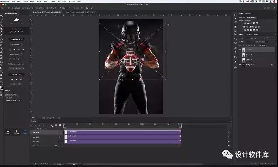Open timeline settings gear icon
The height and width of the screenshot is (167, 278).
point(51,125)
